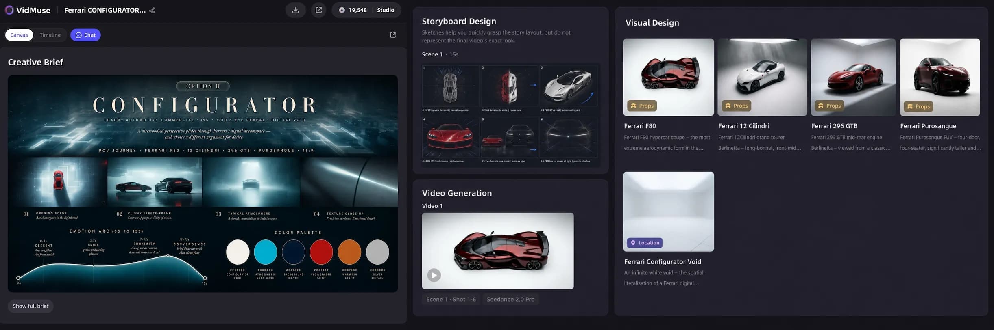
Task: Switch to the Timeline tab
Action: pyautogui.click(x=50, y=35)
